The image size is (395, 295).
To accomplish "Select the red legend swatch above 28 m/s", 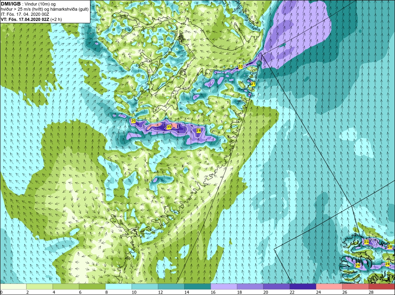I will [x=382, y=286].
